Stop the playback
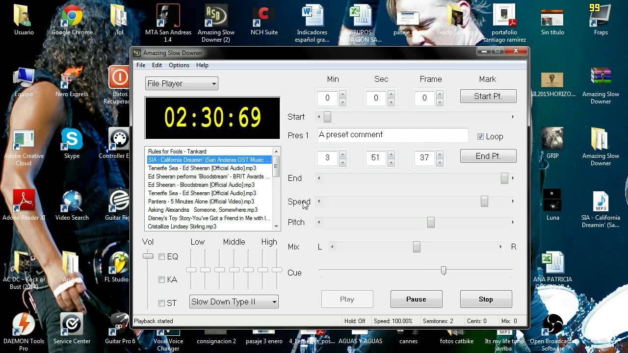Screen dimensions: 628x353 click(486, 299)
